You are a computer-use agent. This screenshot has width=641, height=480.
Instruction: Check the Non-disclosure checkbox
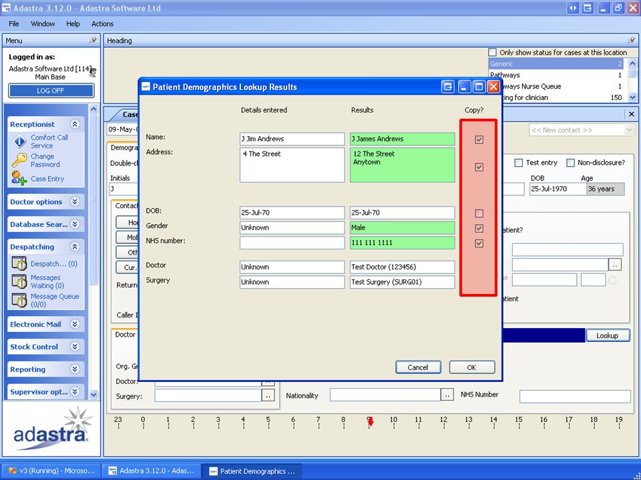coord(570,163)
